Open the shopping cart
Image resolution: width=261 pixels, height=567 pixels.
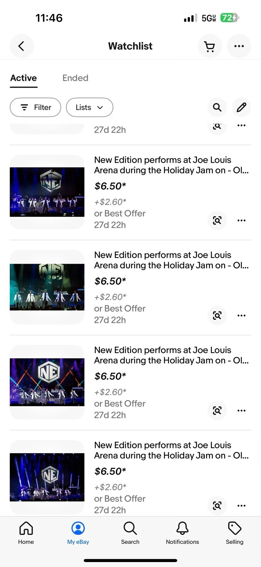[x=210, y=46]
